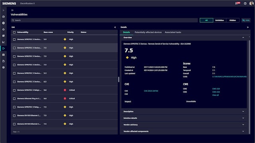Click the High diamond icon in details overview
The width and height of the screenshot is (255, 143).
127,58
